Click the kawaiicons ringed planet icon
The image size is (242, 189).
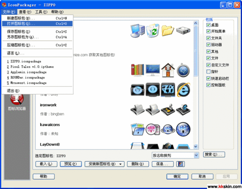point(168,129)
